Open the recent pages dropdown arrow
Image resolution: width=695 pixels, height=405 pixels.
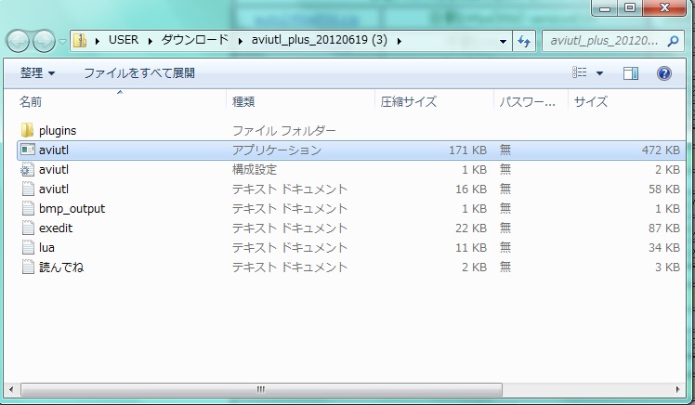click(x=62, y=41)
